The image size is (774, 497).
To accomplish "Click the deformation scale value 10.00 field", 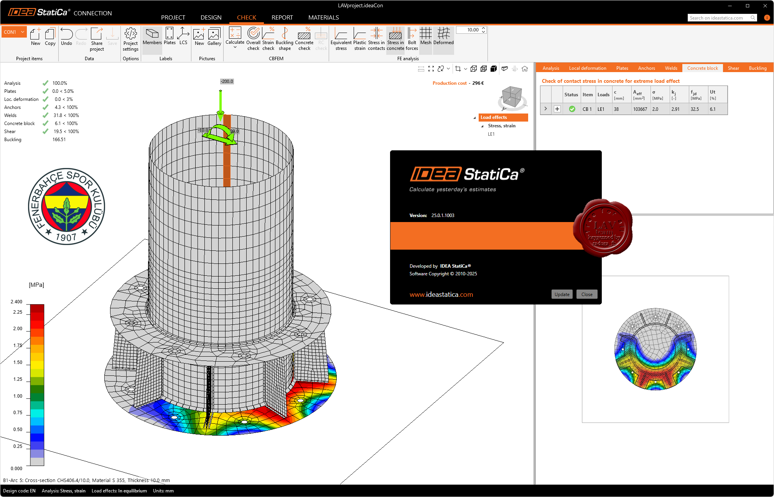I will 468,30.
